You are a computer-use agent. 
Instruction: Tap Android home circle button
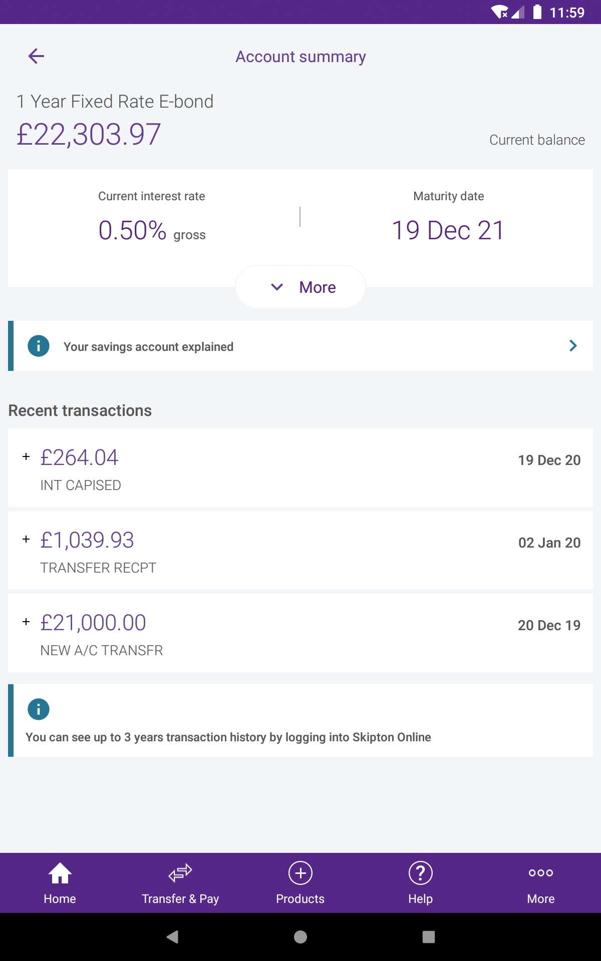click(300, 937)
